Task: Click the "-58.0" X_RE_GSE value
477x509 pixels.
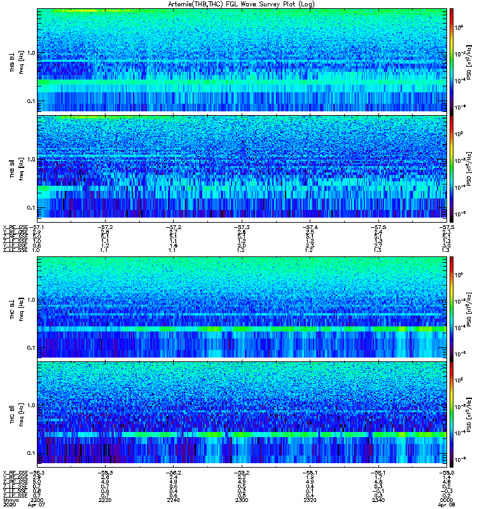Action: pos(446,473)
